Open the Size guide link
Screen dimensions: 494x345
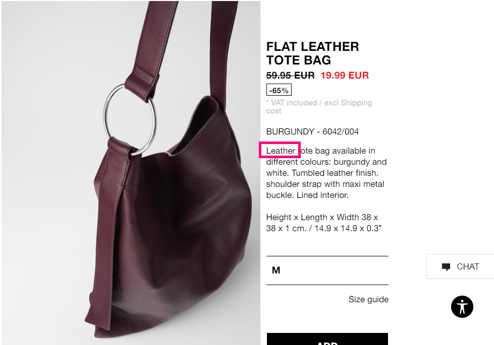point(368,299)
